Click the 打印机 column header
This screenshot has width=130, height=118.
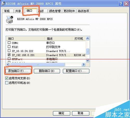click(79, 39)
